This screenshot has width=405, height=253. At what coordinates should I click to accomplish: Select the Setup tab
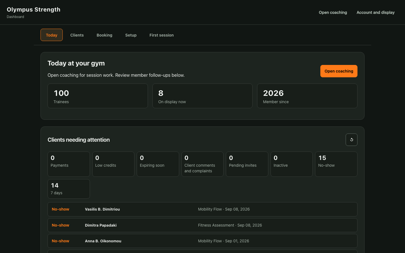(131, 35)
